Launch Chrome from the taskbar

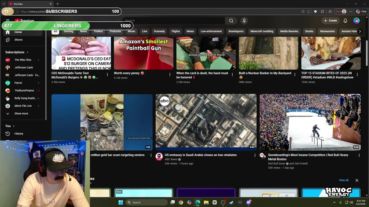point(181,202)
